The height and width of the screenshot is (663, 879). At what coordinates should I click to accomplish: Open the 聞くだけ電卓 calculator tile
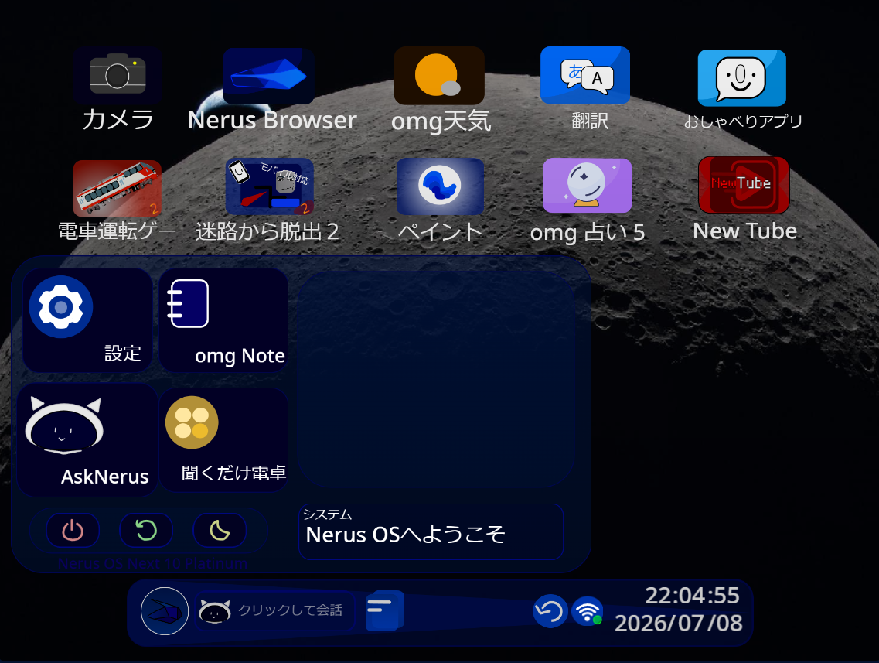224,440
